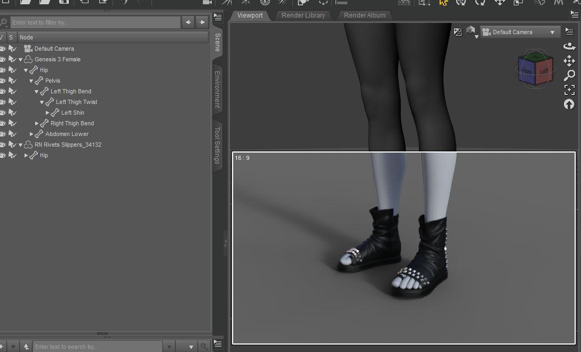Viewport: 581px width, 352px height.
Task: Expand the Left Shin node
Action: click(x=47, y=113)
